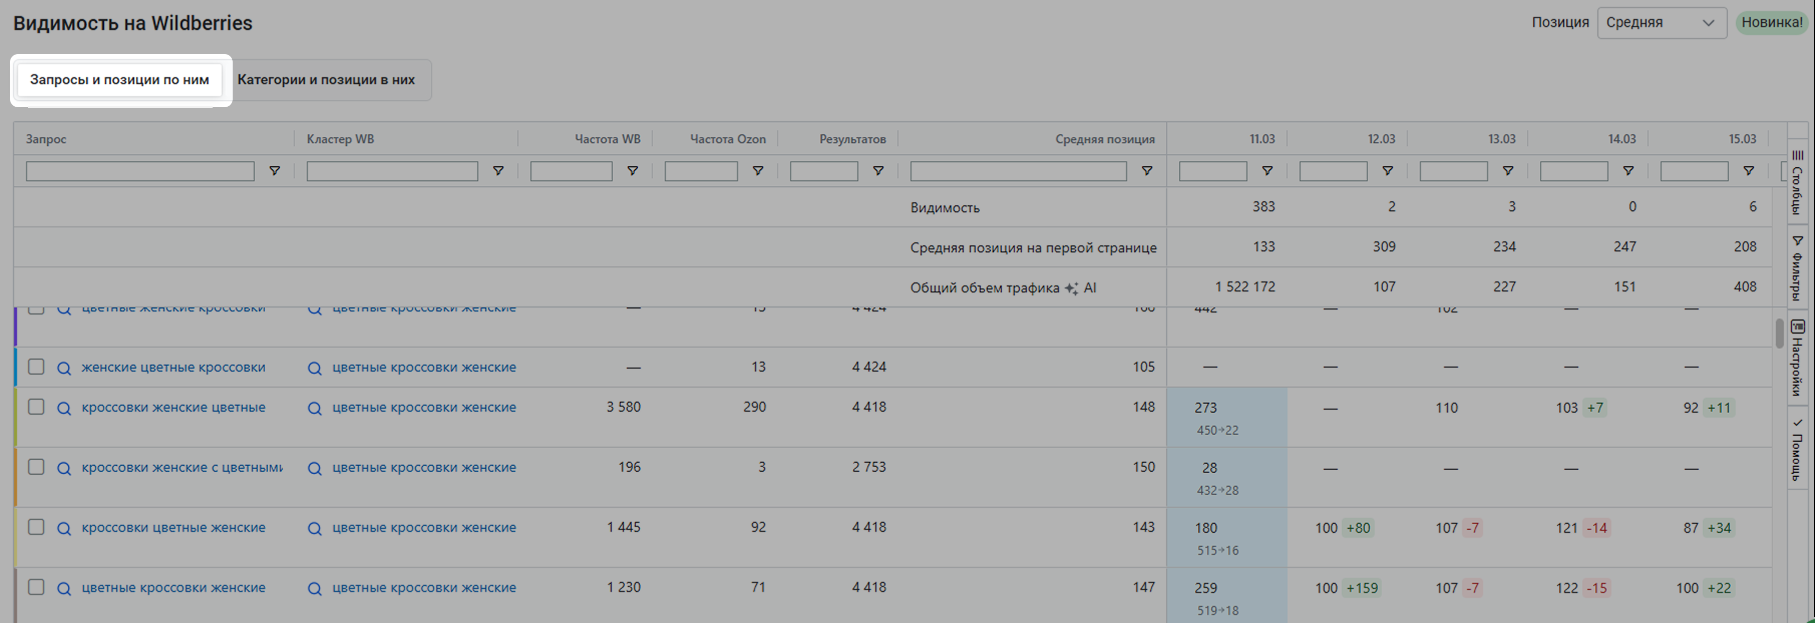Sort by Средняя позиция column header
This screenshot has height=623, width=1815.
[x=1105, y=139]
